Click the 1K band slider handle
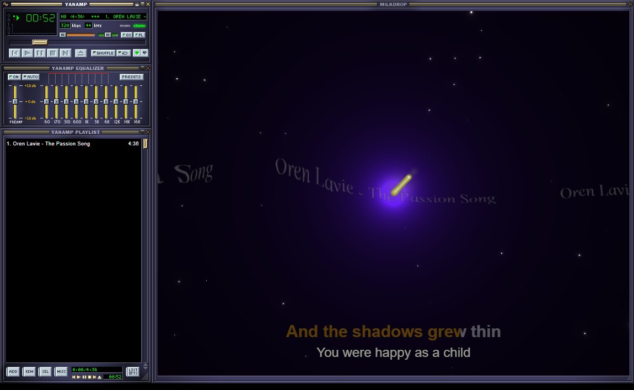Viewport: 634px width, 390px height. tap(86, 101)
